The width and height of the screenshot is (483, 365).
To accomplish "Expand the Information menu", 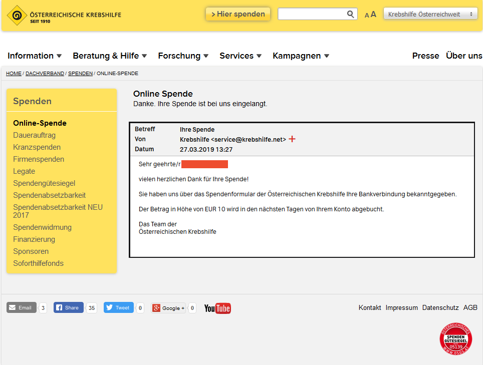I will coord(35,56).
